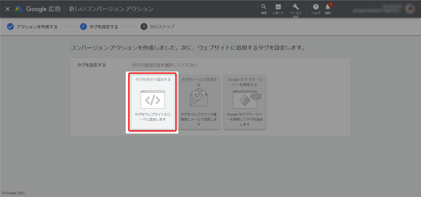Open the 通知 notifications bell
The width and height of the screenshot is (421, 197).
[x=328, y=7]
